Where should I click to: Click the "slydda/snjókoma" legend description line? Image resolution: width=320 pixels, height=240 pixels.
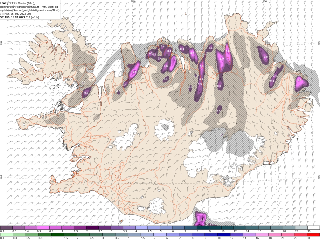click(30, 10)
